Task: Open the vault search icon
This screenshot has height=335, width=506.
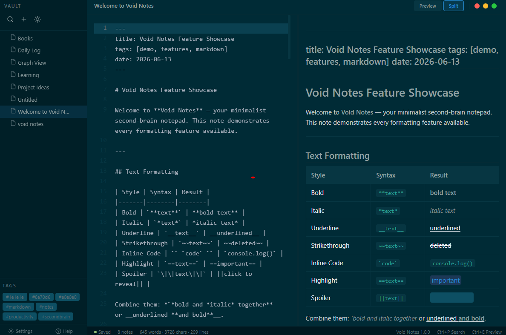Action: [10, 19]
